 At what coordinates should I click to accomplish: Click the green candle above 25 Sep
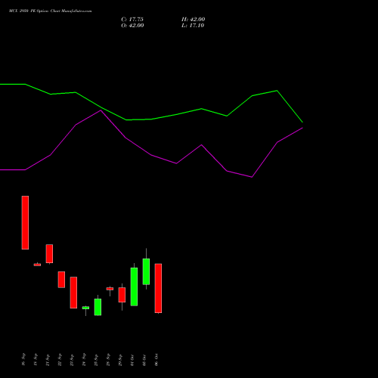[98, 307]
